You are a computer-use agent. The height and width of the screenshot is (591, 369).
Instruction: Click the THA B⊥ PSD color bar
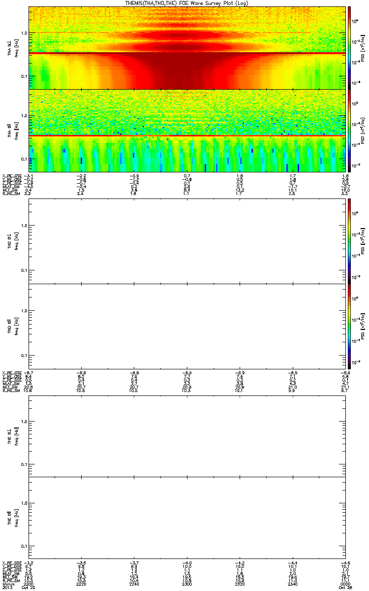click(349, 47)
